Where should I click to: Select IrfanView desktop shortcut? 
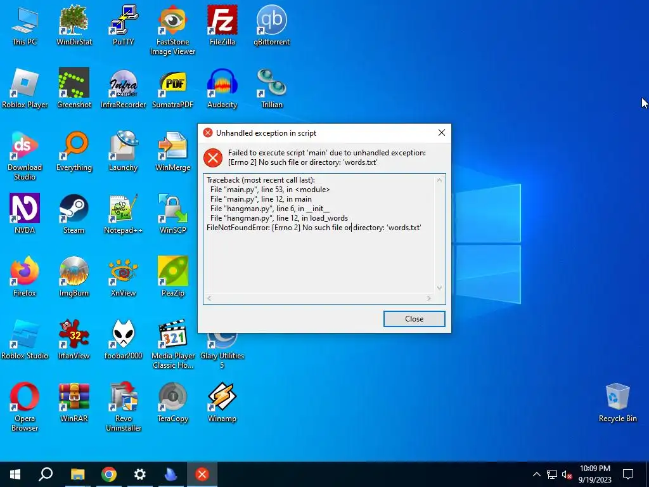coord(74,340)
